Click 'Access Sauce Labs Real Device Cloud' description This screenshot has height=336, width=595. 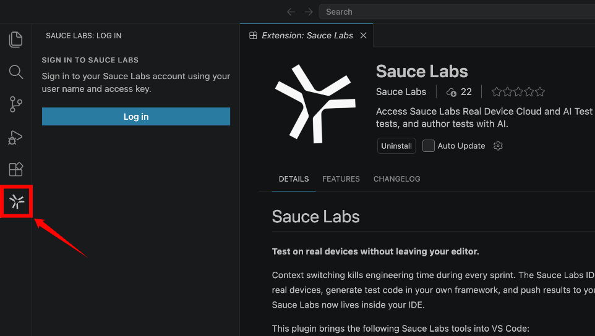click(486, 117)
